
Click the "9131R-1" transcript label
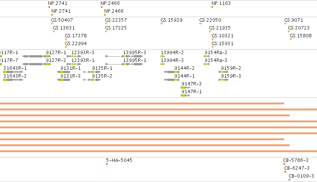pos(70,68)
